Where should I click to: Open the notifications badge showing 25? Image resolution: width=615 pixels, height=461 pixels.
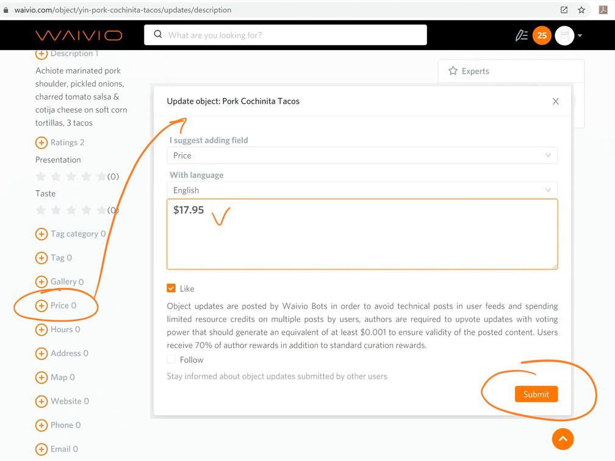coord(542,35)
